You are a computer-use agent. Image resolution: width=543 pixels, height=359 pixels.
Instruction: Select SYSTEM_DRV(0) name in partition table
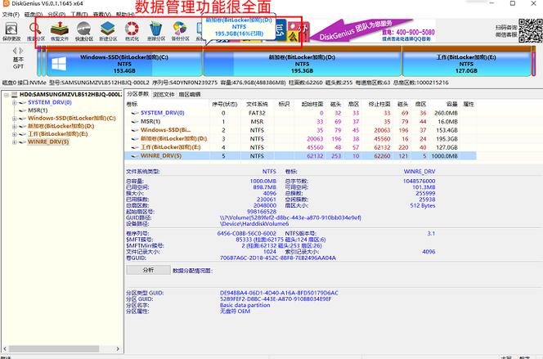(162, 113)
